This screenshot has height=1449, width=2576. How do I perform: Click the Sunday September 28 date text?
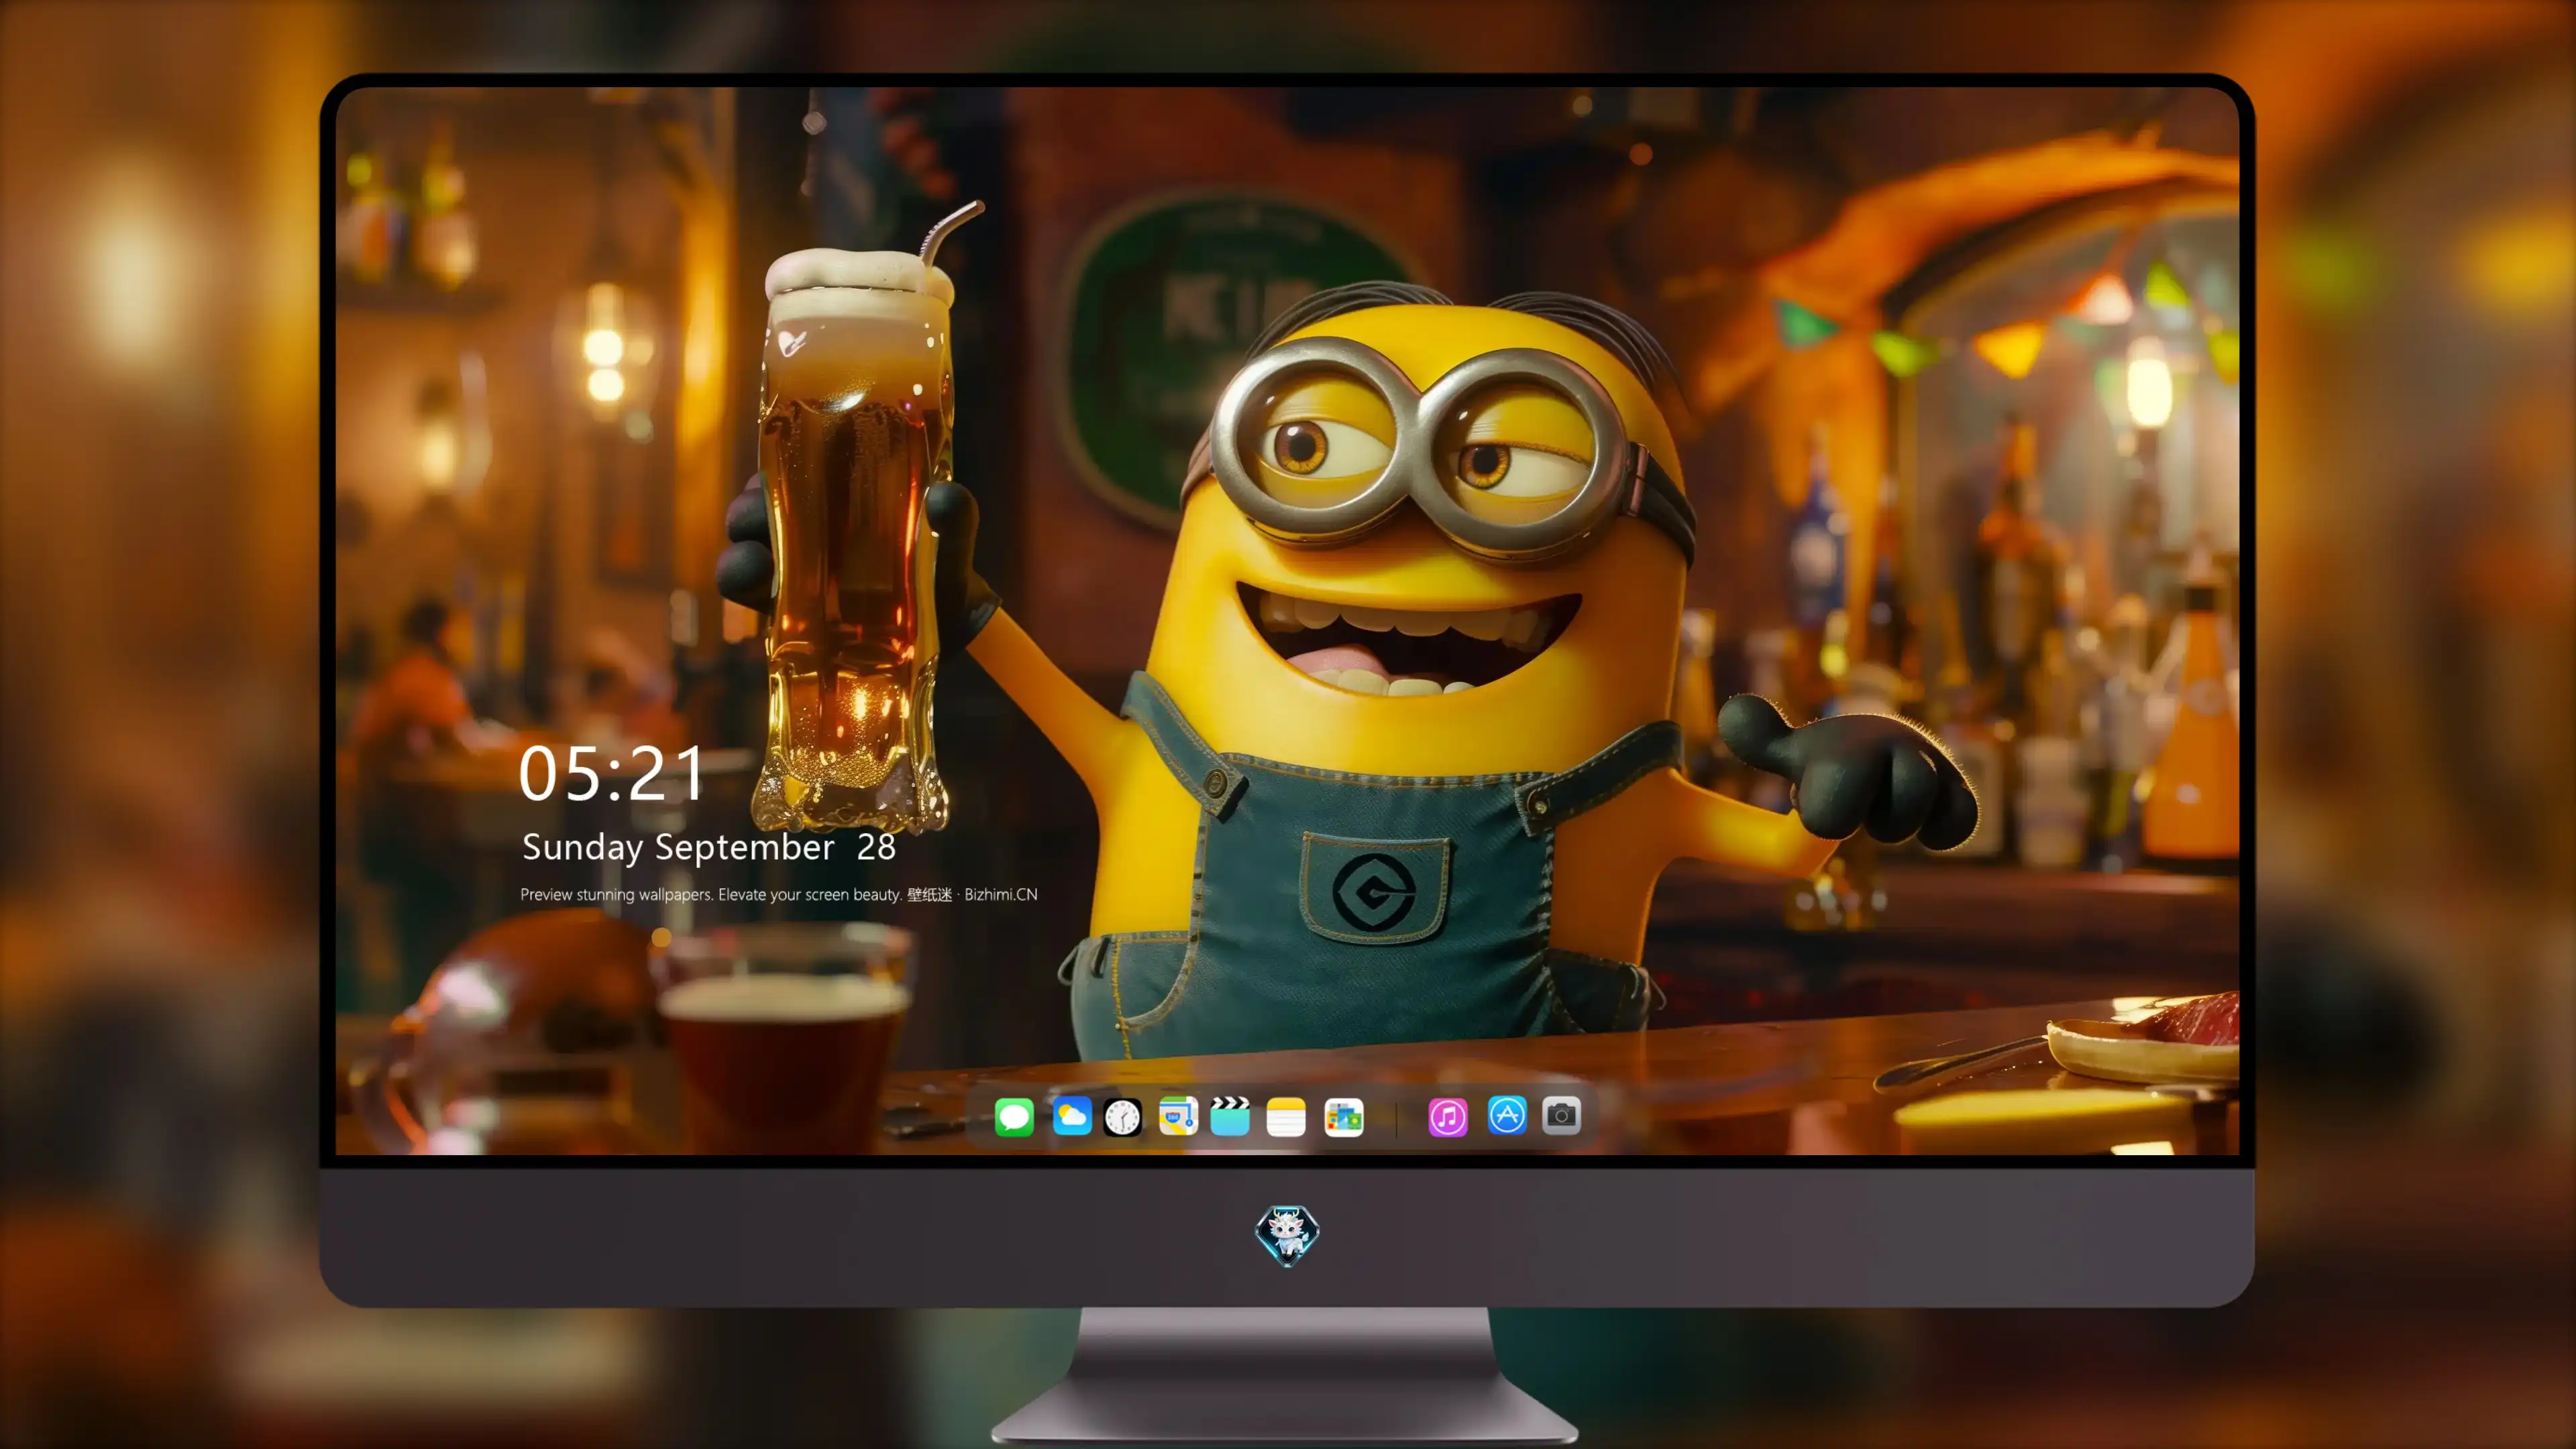(709, 847)
